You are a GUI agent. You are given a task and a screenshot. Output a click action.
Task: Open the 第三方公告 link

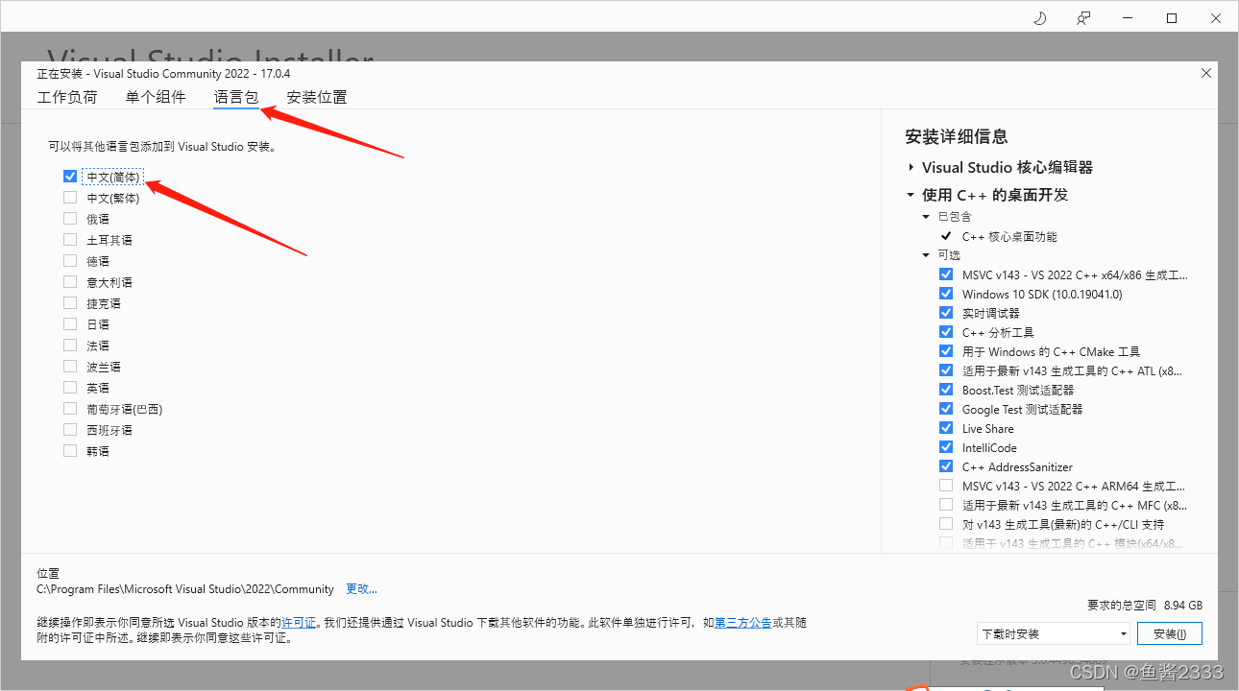[x=742, y=623]
